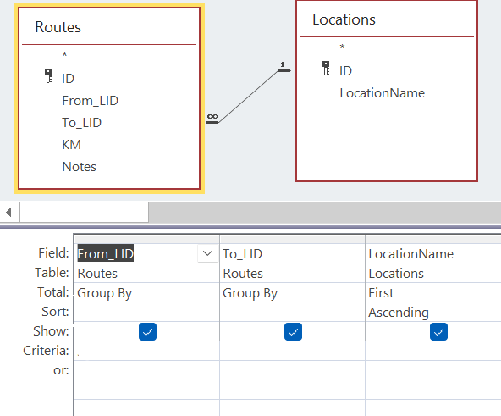Click the Sort cell under From_LID
This screenshot has height=416, width=501.
point(146,313)
